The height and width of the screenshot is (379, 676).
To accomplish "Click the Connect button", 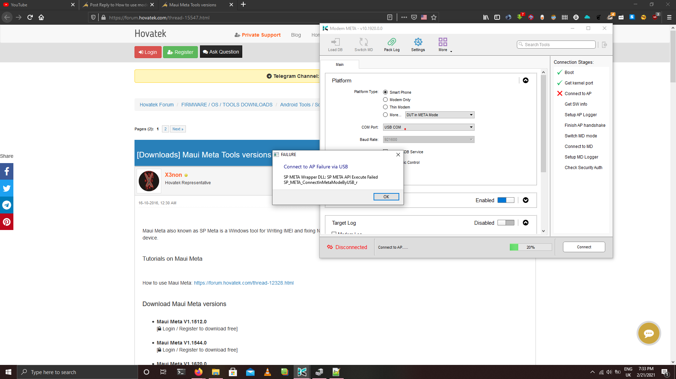I will (584, 247).
